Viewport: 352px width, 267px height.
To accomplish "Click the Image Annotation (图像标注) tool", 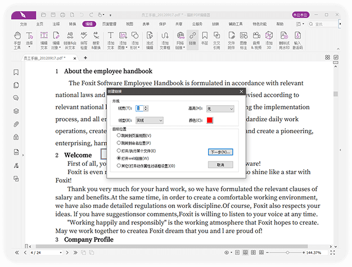I will (x=243, y=40).
